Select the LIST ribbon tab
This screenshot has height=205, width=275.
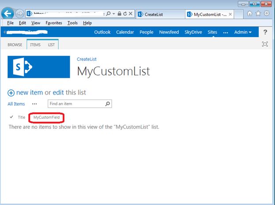coord(51,45)
